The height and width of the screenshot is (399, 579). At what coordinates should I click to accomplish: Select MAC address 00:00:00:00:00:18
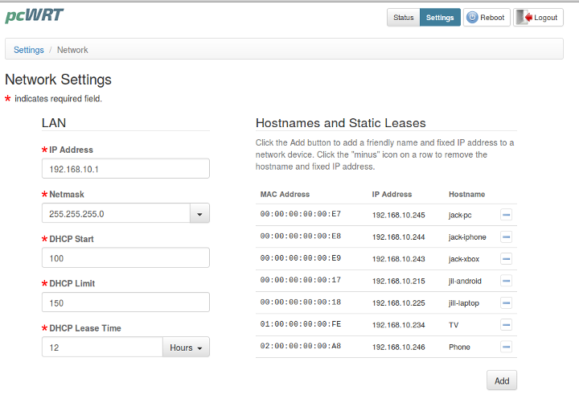pos(301,302)
